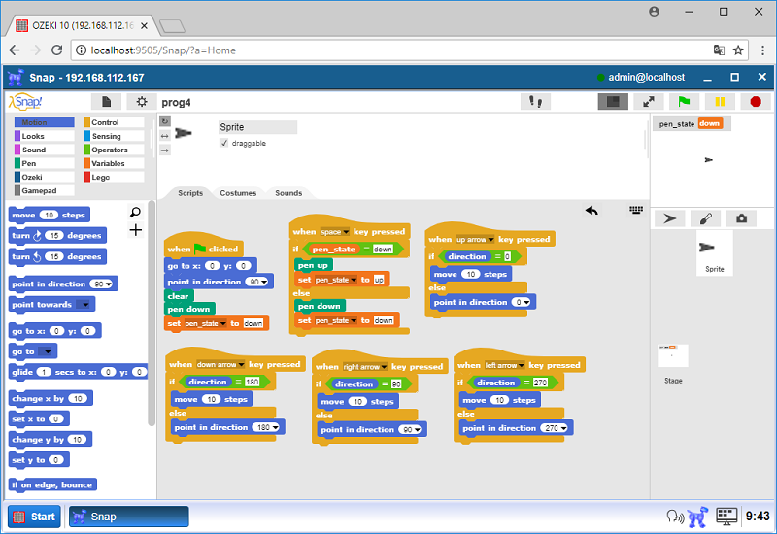Switch to the Costumes tab
Image resolution: width=777 pixels, height=534 pixels.
tap(238, 193)
